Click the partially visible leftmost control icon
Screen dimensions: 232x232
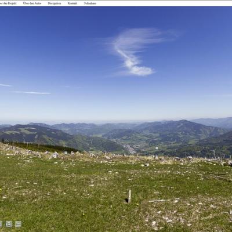1,224
